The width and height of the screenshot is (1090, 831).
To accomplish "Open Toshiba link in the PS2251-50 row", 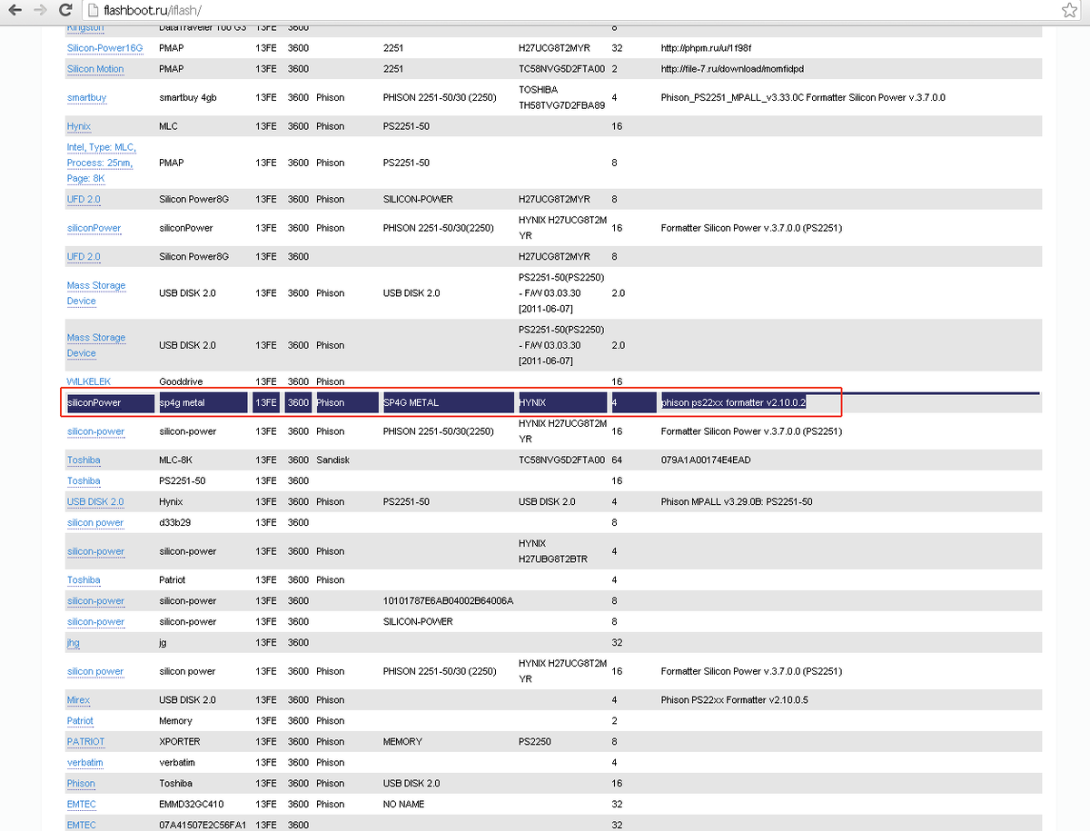I will coord(84,480).
